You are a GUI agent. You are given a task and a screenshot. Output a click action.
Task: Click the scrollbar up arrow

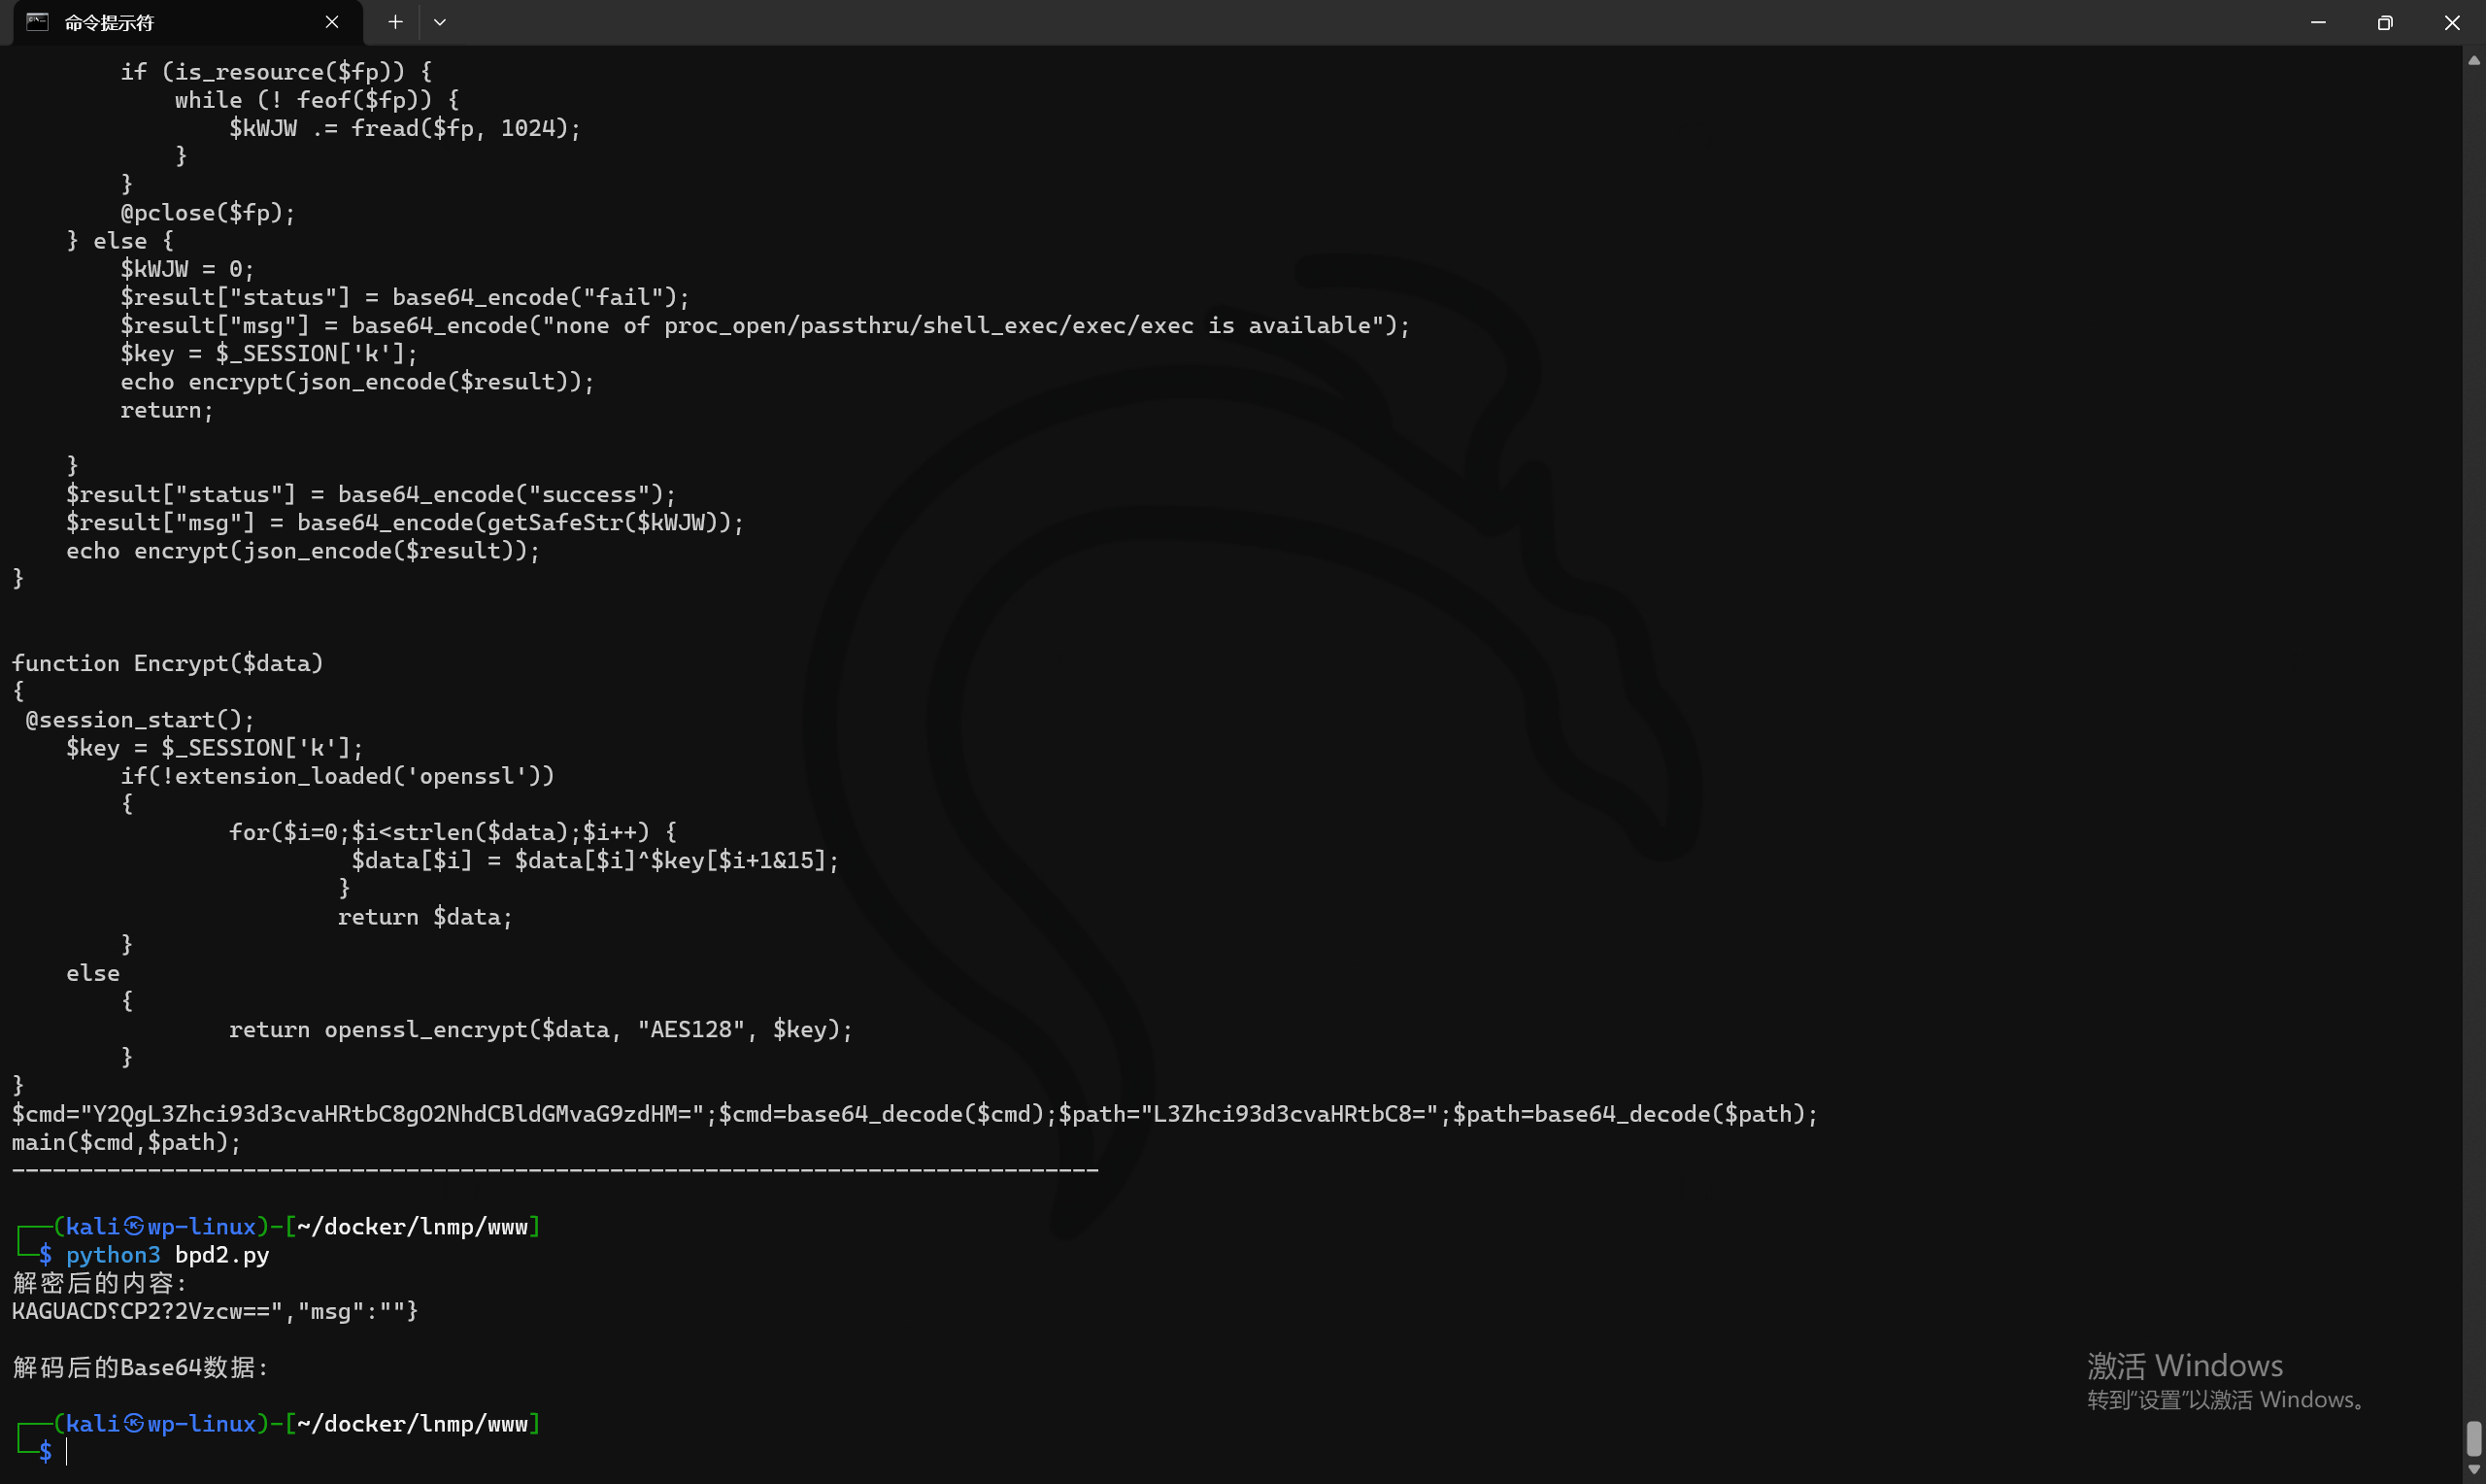pos(2474,61)
